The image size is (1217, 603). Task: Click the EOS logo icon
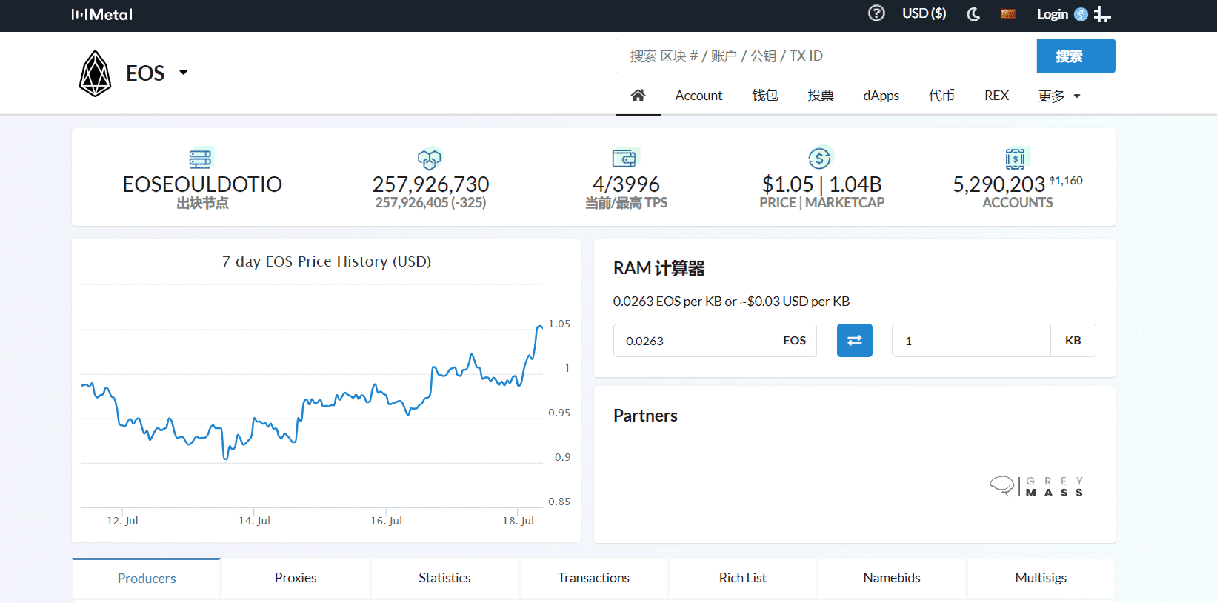point(96,73)
